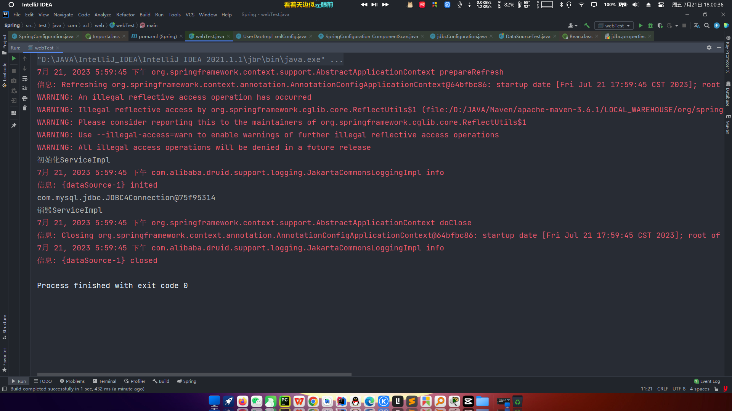
Task: Toggle scroll to end of console
Action: (x=25, y=88)
